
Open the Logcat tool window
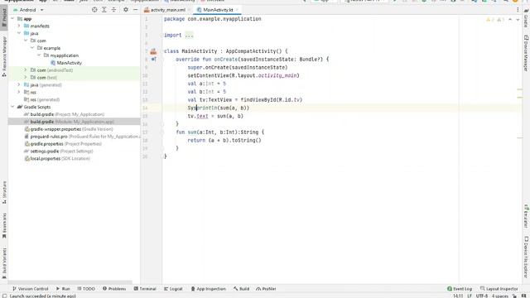click(173, 289)
